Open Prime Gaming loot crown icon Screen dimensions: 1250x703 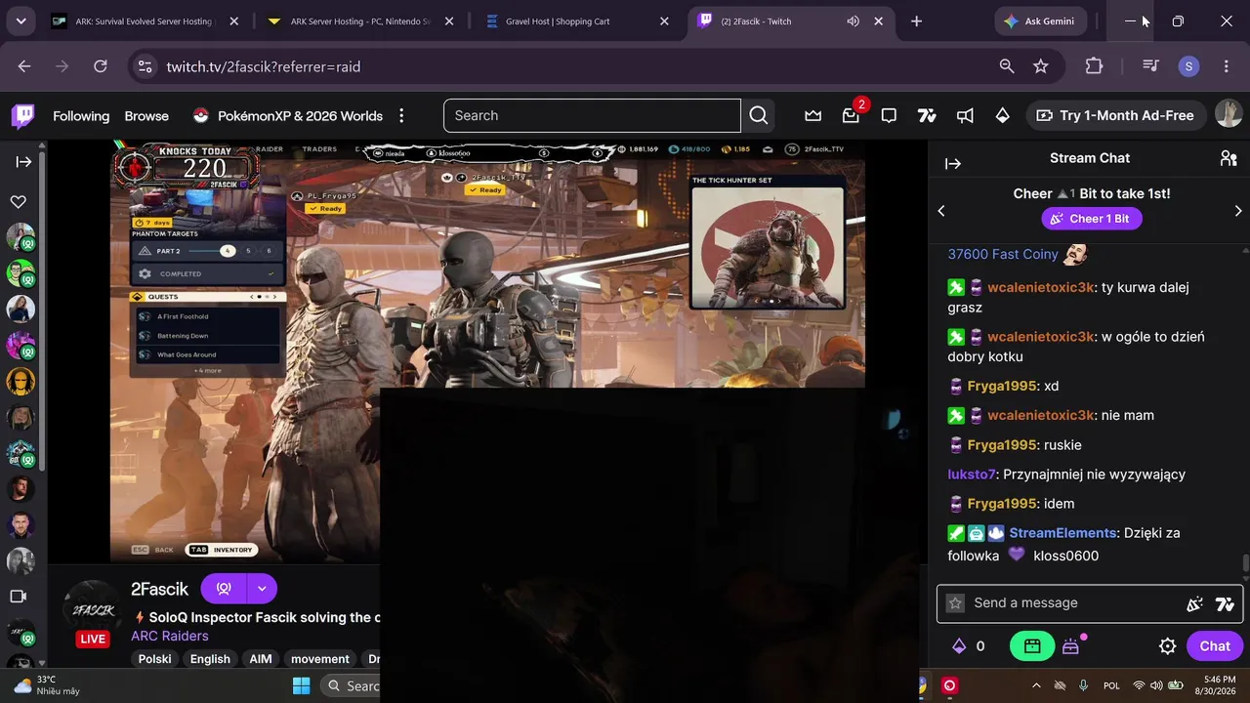pos(813,116)
